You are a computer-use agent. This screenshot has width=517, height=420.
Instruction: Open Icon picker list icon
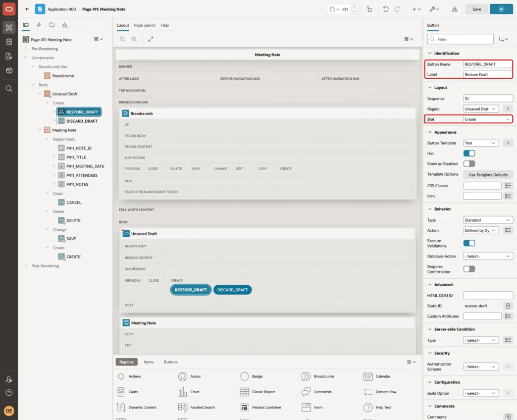click(508, 196)
